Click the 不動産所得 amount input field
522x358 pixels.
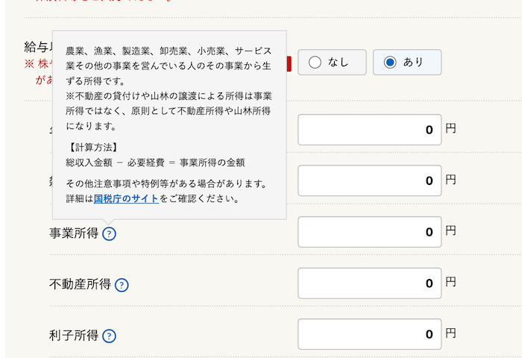(x=369, y=283)
